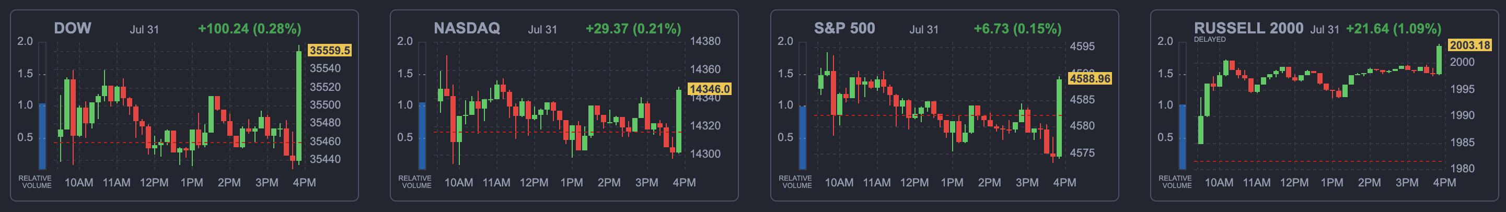Click 4595 price label on S&P 500 axis
The width and height of the screenshot is (1506, 212).
(x=1082, y=46)
